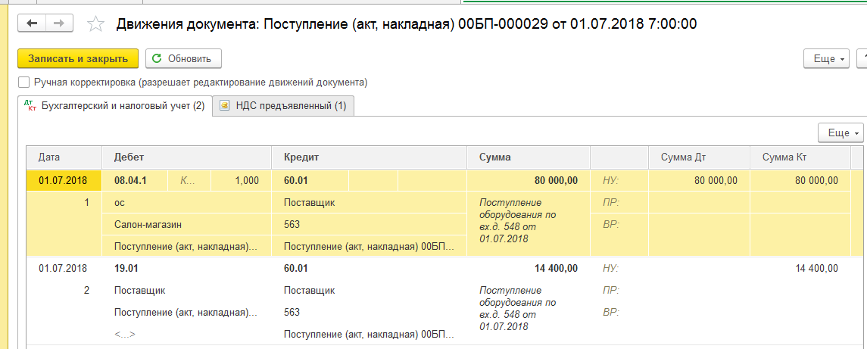This screenshot has height=349, width=867.
Task: Switch to НДС предъявленный tab
Action: (x=290, y=106)
